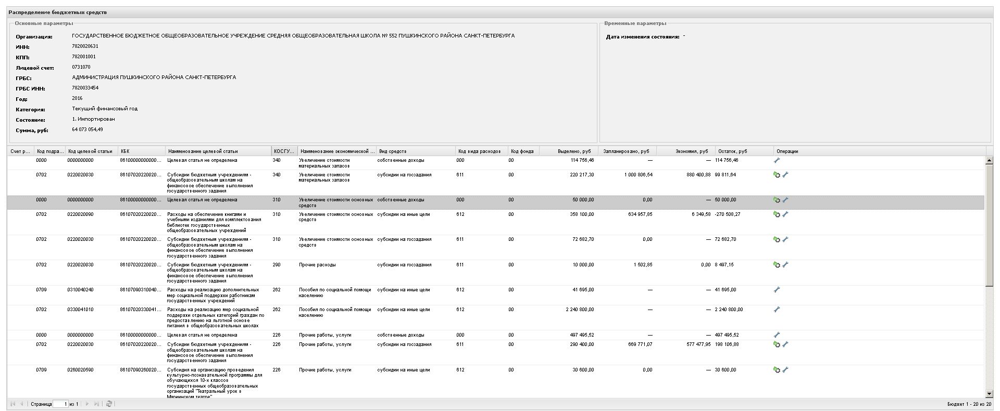Sort by 'Код целевой статьи' column header
The width and height of the screenshot is (1000, 411).
pos(92,151)
